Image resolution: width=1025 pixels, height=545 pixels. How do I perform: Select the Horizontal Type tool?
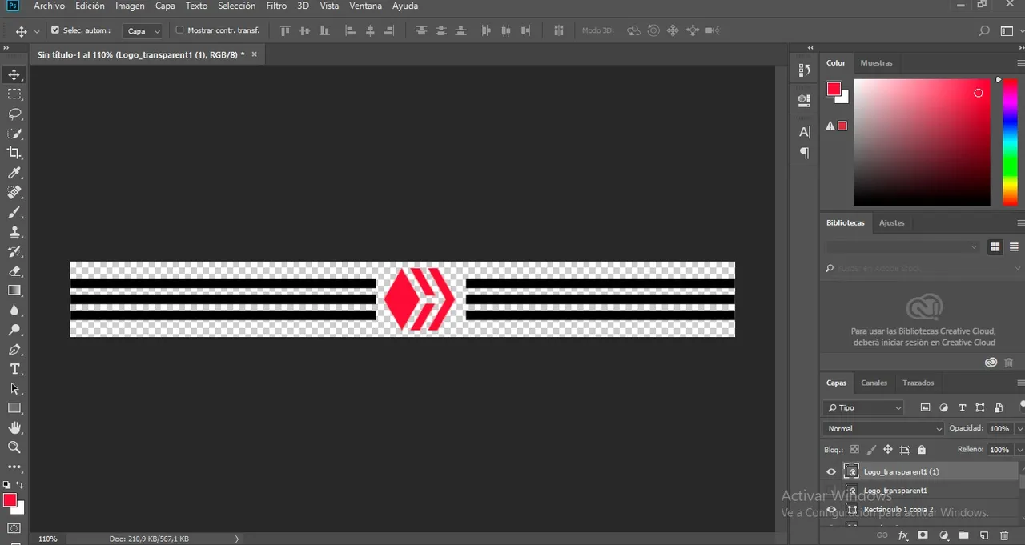14,369
